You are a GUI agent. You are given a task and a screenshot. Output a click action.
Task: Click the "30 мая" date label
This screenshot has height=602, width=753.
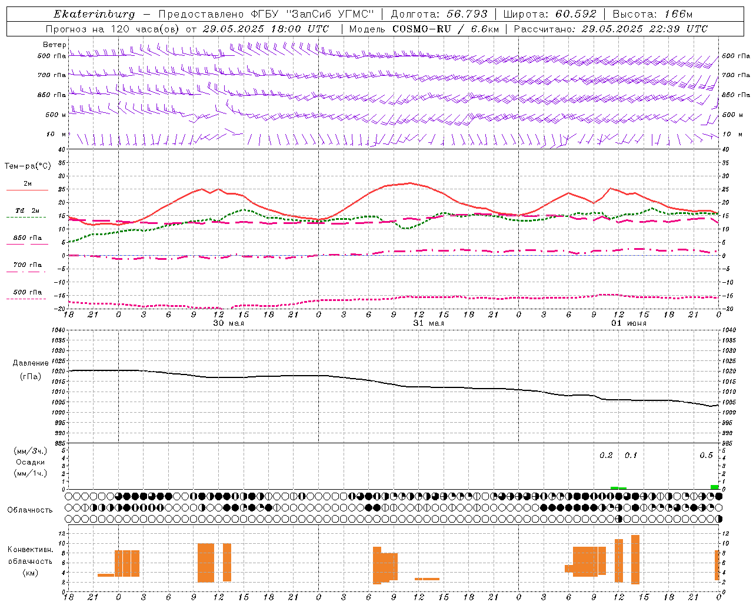pos(229,323)
